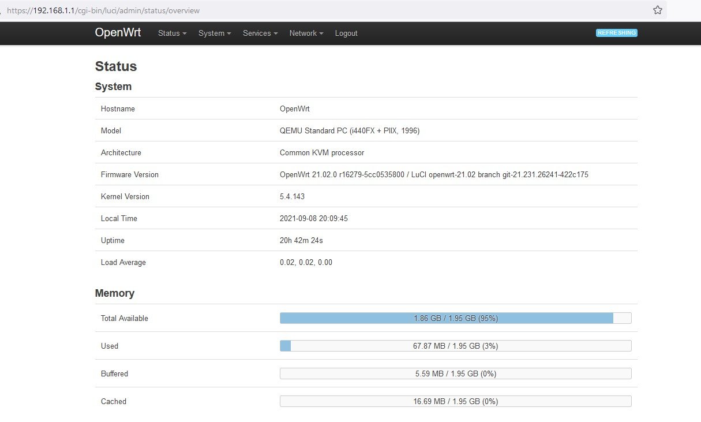Click the Hostname value OpenWrt
Viewport: 701px width, 422px height.
pos(294,109)
